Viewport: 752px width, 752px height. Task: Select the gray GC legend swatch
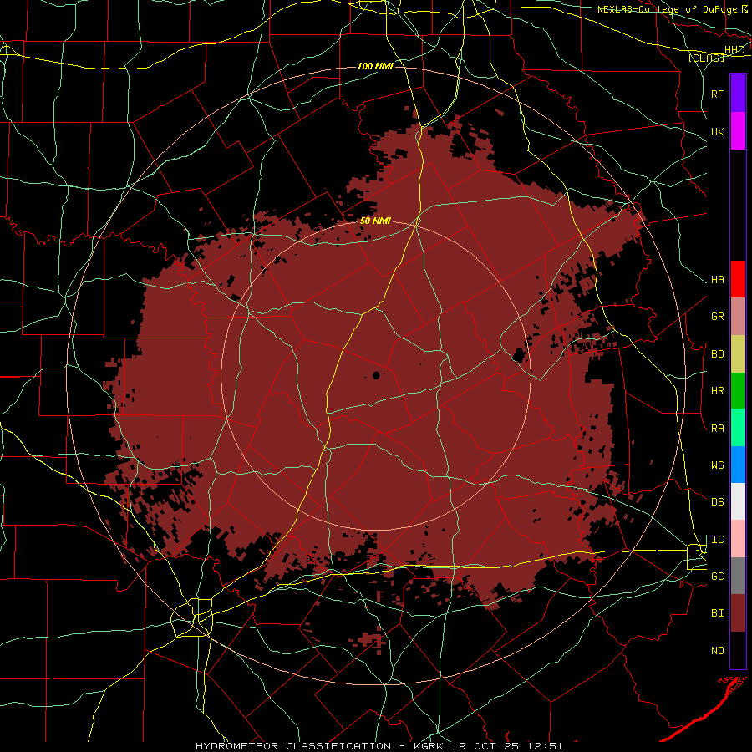[x=738, y=576]
